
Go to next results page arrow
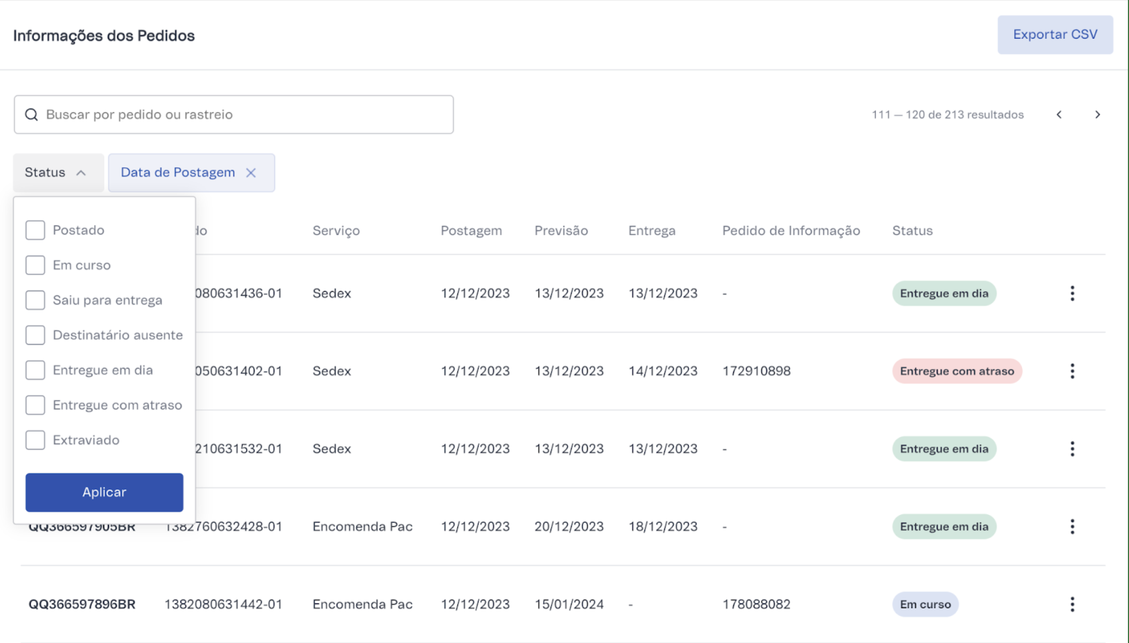(x=1097, y=115)
